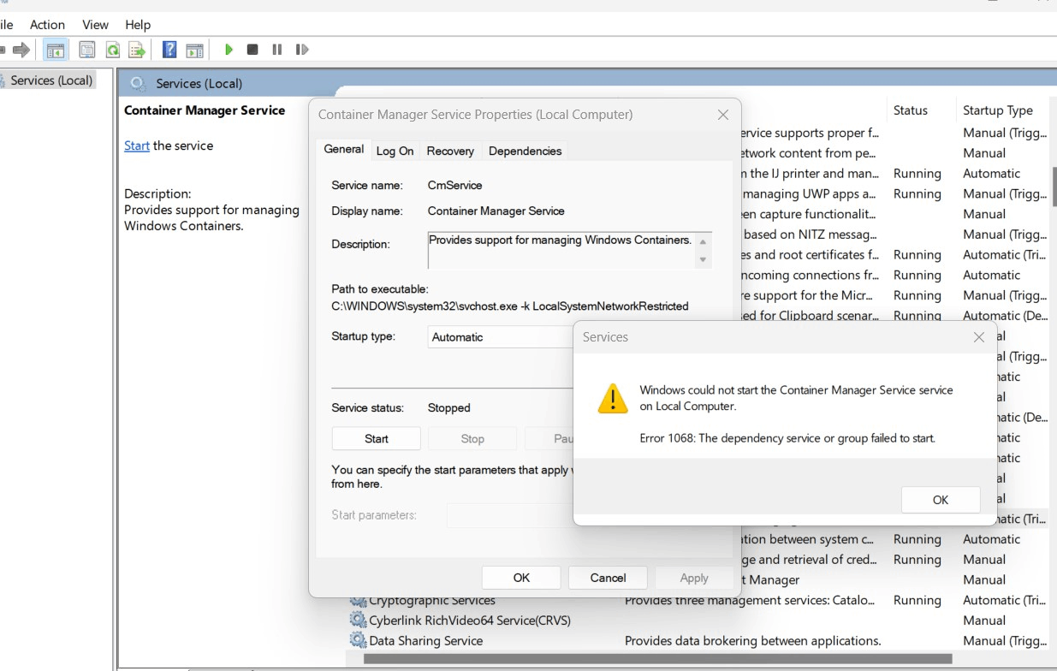The height and width of the screenshot is (671, 1057).
Task: Click the Start the service link
Action: tap(137, 145)
